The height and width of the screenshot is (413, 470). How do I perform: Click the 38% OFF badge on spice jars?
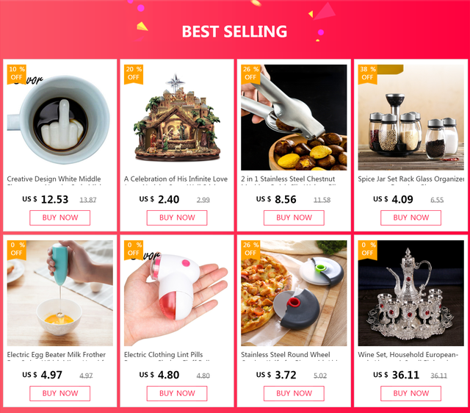(x=367, y=73)
